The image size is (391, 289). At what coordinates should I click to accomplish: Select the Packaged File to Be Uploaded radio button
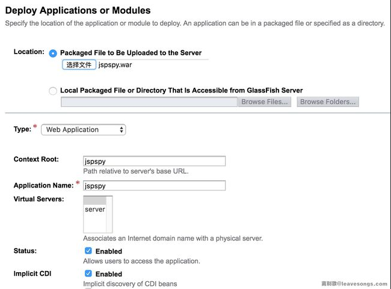pos(53,53)
